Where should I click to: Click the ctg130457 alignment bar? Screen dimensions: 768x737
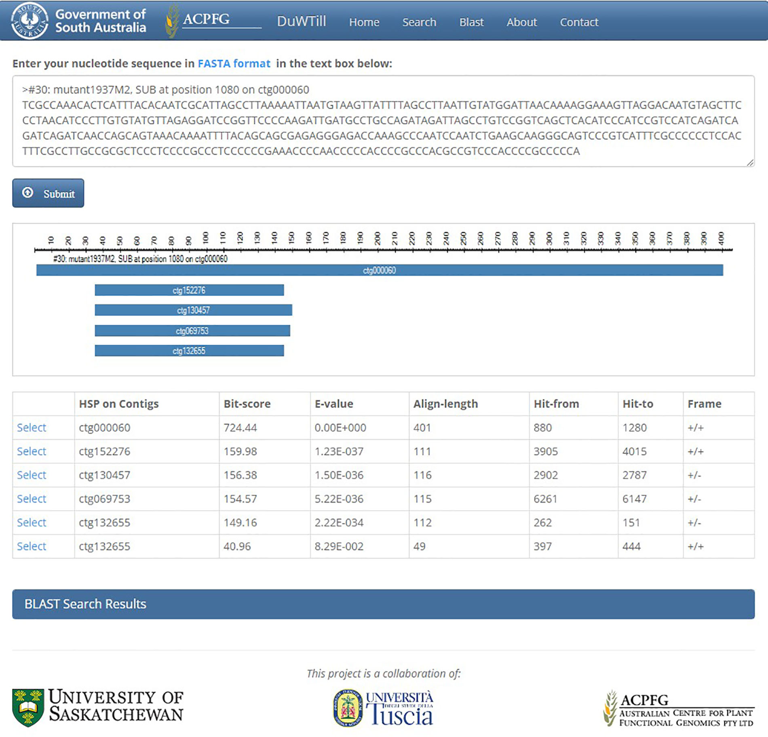click(193, 310)
